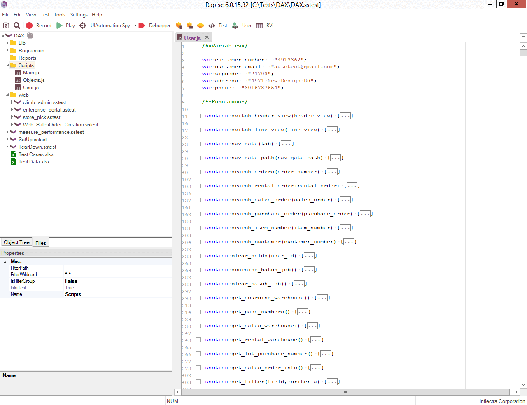The height and width of the screenshot is (405, 527).
Task: Click the Test Cases.xlsx Excel icon
Action: point(13,154)
